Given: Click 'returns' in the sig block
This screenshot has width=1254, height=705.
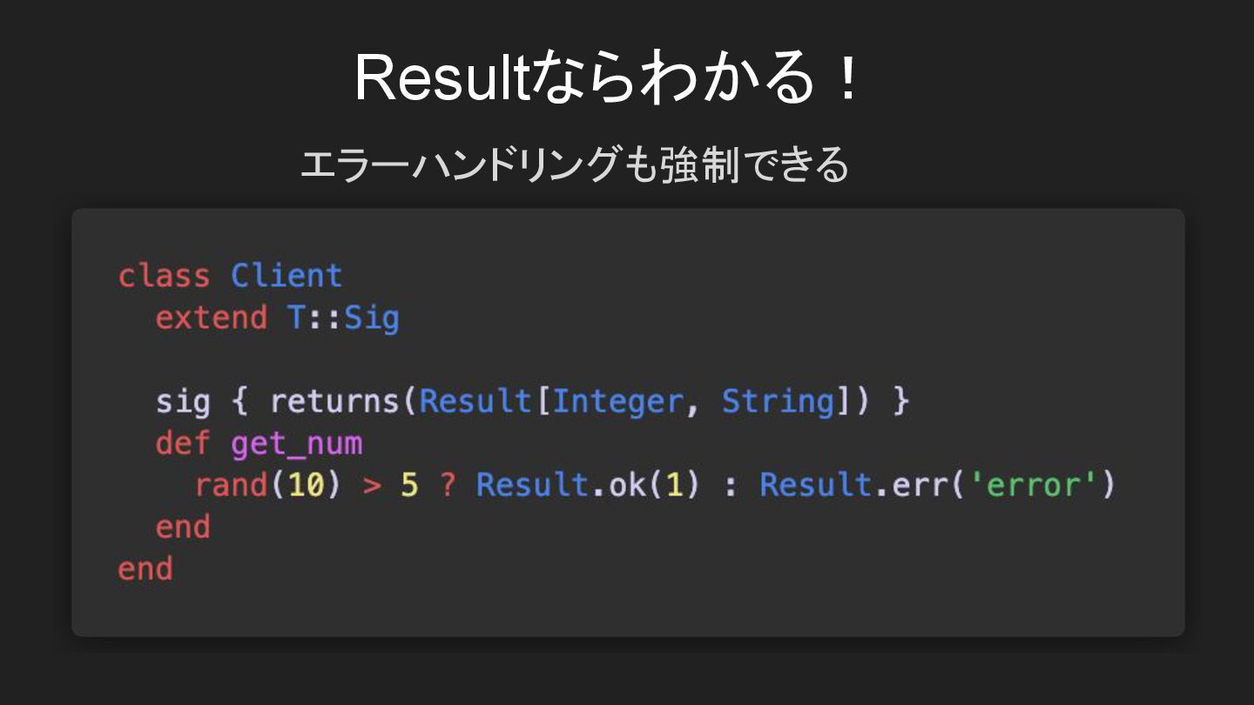Looking at the screenshot, I should [x=334, y=400].
